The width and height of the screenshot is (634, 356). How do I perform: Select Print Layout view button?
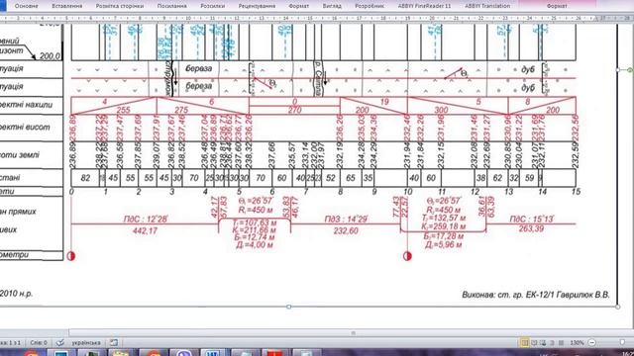[524, 343]
